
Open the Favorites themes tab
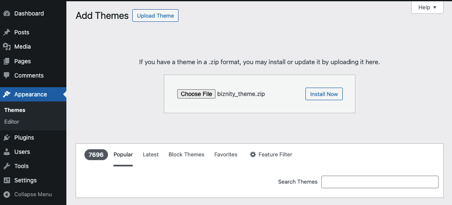point(226,155)
